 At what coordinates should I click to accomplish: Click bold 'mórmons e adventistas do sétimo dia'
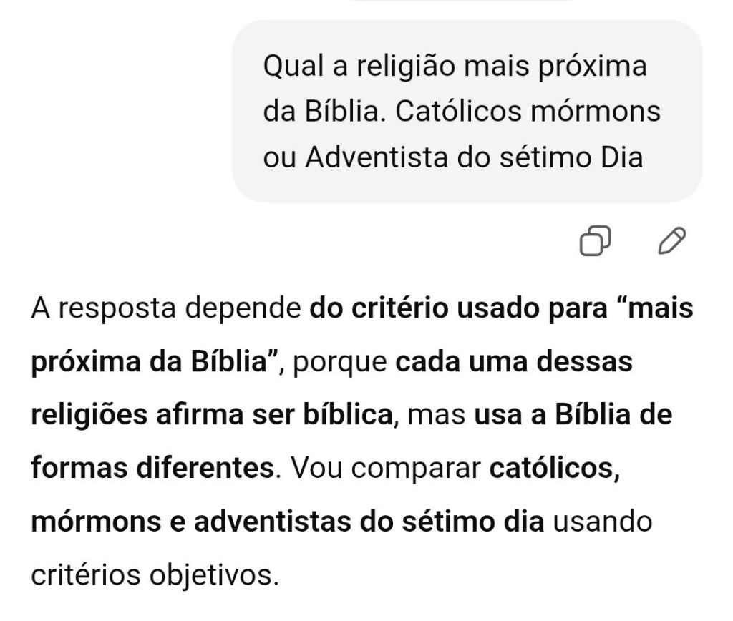(287, 522)
